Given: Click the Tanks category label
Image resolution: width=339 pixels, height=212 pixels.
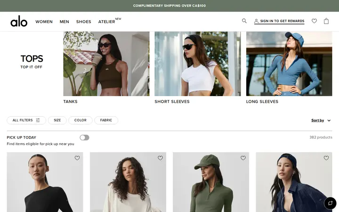Looking at the screenshot, I should click(70, 101).
